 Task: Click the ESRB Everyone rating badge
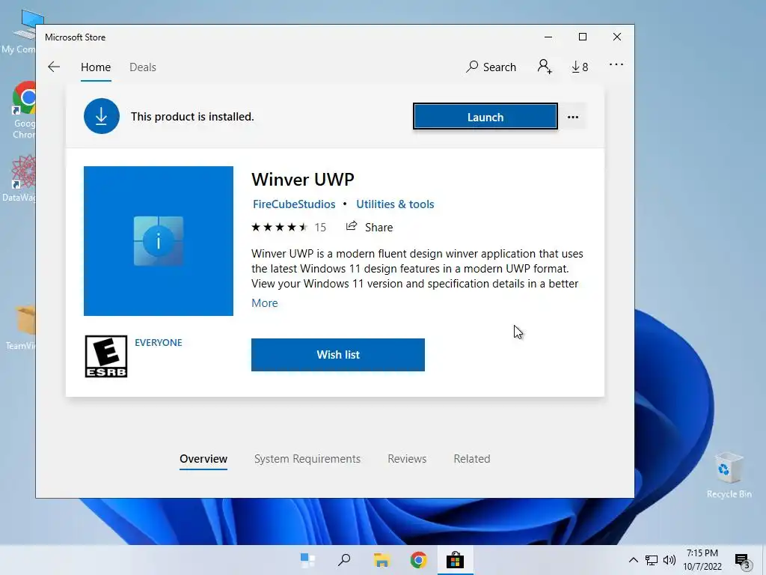(106, 356)
